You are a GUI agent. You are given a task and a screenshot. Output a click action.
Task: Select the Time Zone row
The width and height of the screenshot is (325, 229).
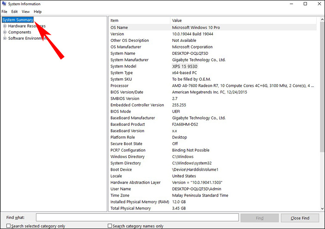(x=213, y=195)
